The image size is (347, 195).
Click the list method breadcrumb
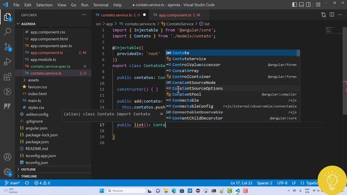click(204, 24)
